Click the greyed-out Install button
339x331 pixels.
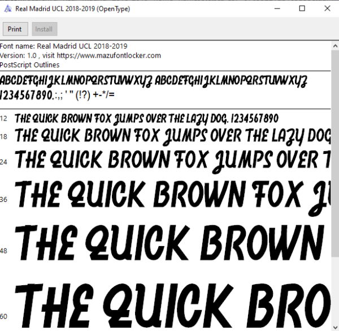[x=45, y=29]
